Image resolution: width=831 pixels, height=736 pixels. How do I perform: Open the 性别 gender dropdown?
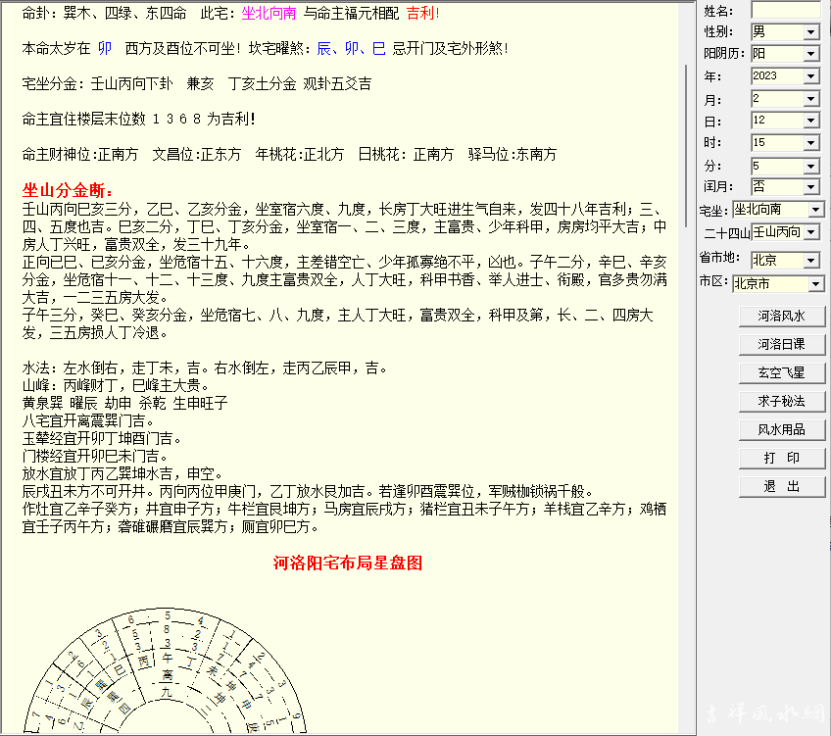click(810, 32)
